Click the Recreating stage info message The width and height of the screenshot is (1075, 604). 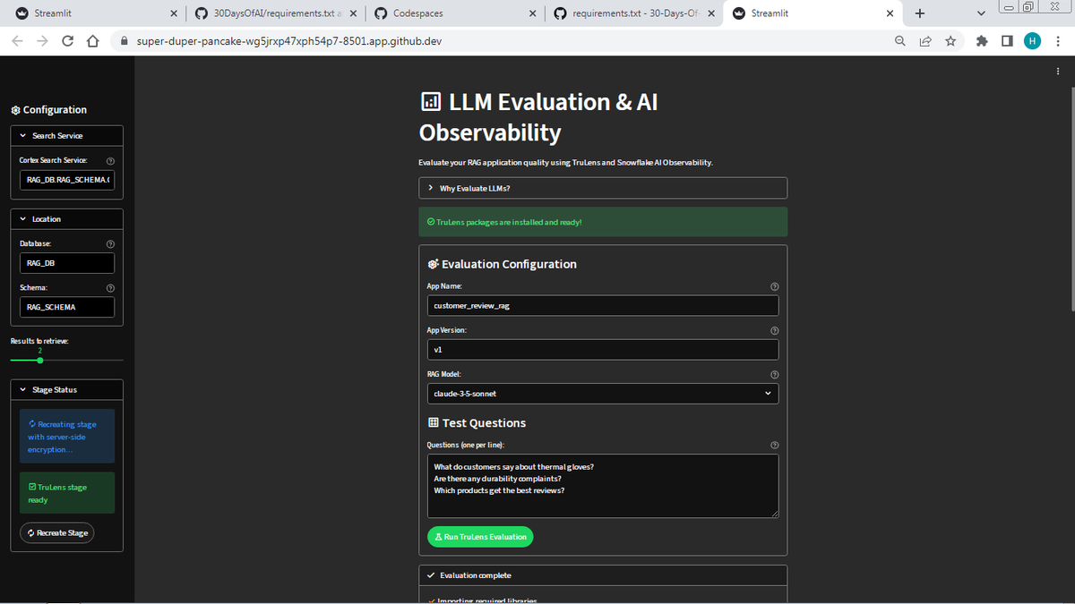(x=67, y=437)
